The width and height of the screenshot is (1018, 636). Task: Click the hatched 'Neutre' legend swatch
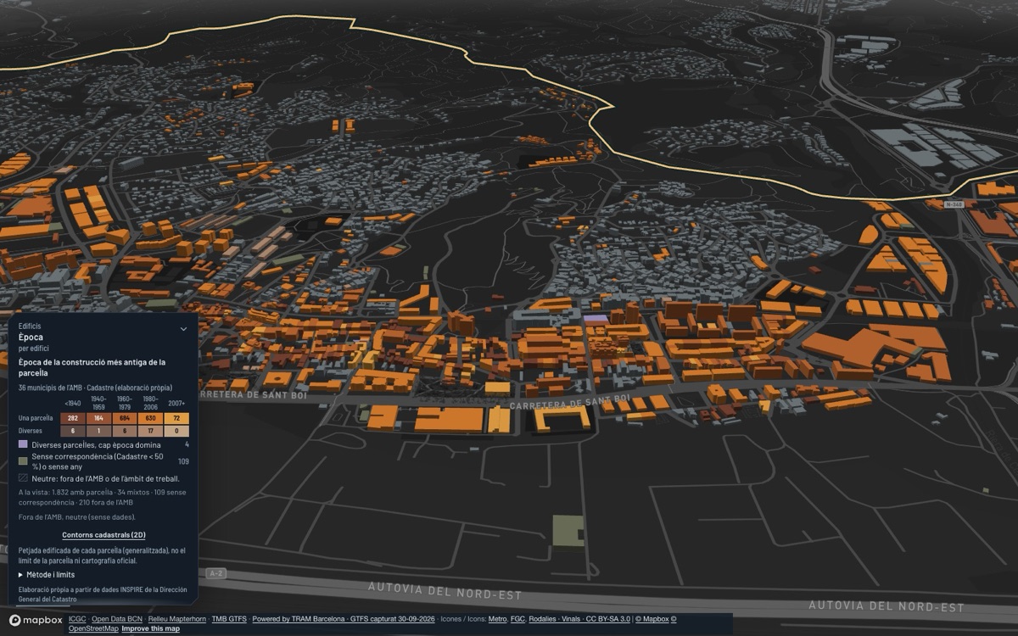(23, 478)
